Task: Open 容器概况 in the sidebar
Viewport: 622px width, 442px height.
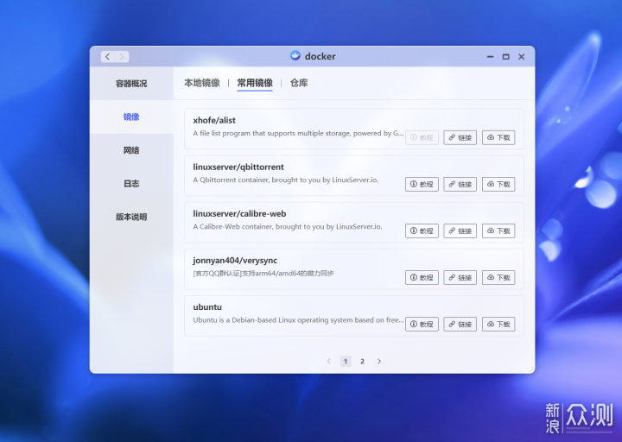Action: 131,83
